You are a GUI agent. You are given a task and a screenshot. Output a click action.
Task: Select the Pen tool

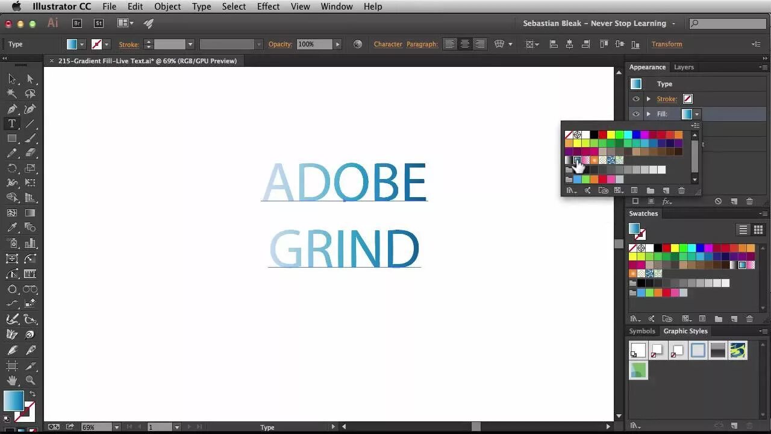point(12,109)
